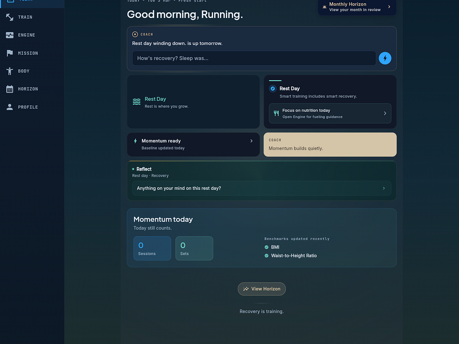Click the fork and knife nutrition icon

[276, 113]
